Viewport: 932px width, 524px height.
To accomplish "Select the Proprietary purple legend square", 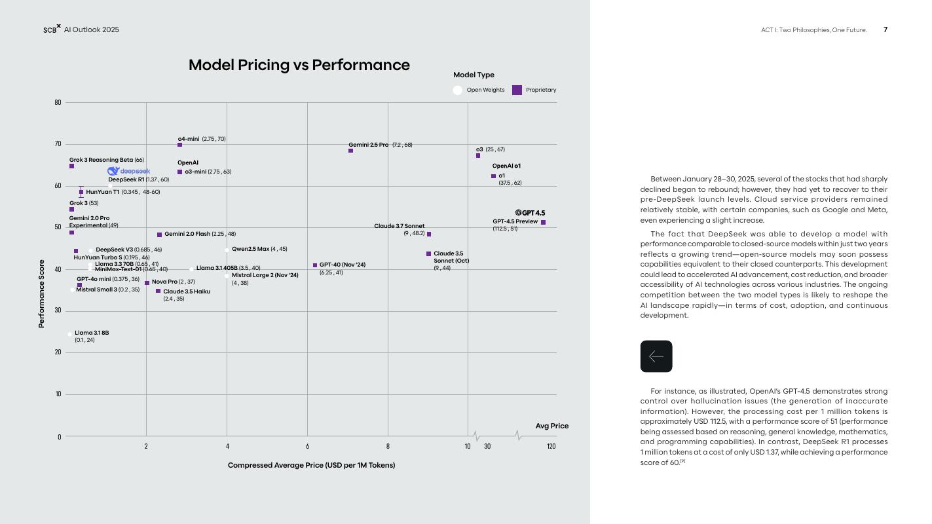I will point(517,90).
